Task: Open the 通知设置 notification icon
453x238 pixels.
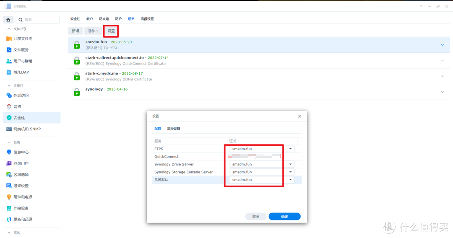Action: tap(9, 186)
